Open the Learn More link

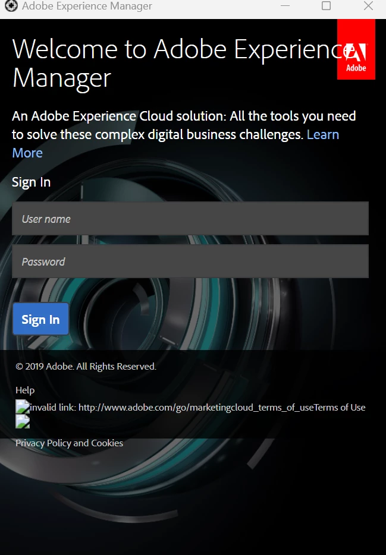tap(323, 134)
